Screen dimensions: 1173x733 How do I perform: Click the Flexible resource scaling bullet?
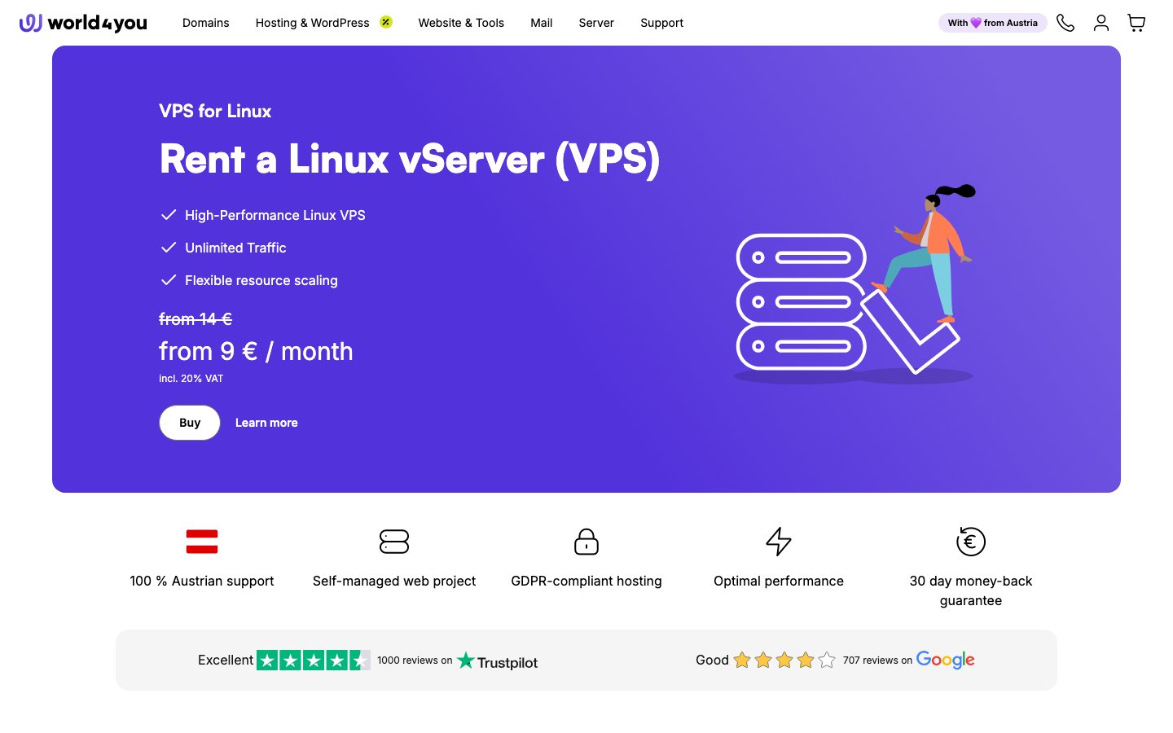(261, 280)
